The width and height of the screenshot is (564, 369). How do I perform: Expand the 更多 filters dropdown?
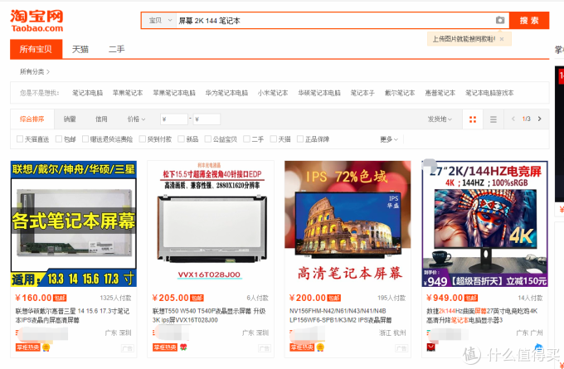(x=389, y=139)
